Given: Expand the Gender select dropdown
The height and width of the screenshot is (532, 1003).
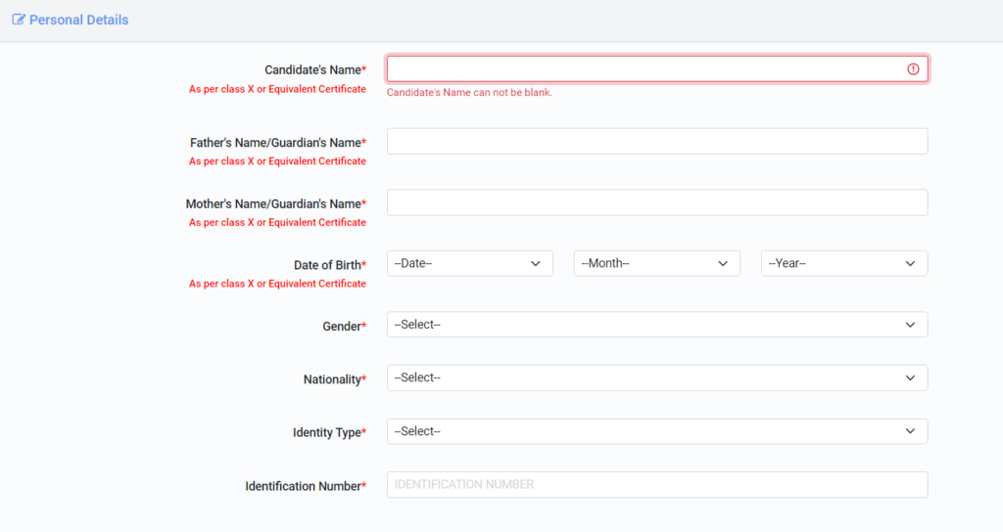Looking at the screenshot, I should click(656, 325).
